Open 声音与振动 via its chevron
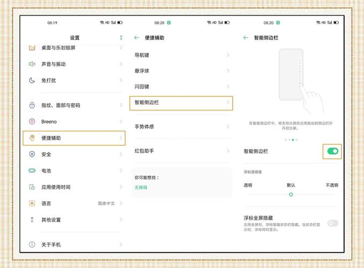364x268 pixels. (x=121, y=64)
